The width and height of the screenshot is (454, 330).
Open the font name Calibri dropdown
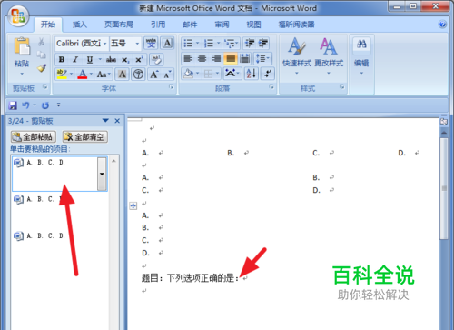coord(105,44)
